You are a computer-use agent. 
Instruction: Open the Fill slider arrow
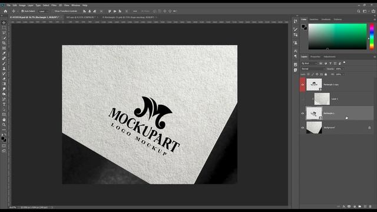coord(343,74)
